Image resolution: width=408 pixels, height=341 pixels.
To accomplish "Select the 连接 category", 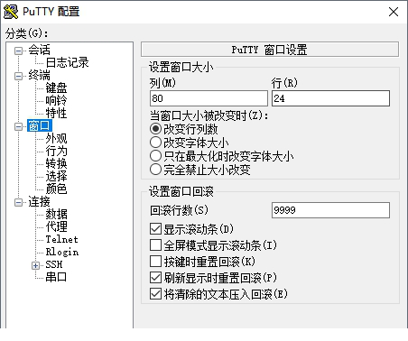I will tap(39, 201).
